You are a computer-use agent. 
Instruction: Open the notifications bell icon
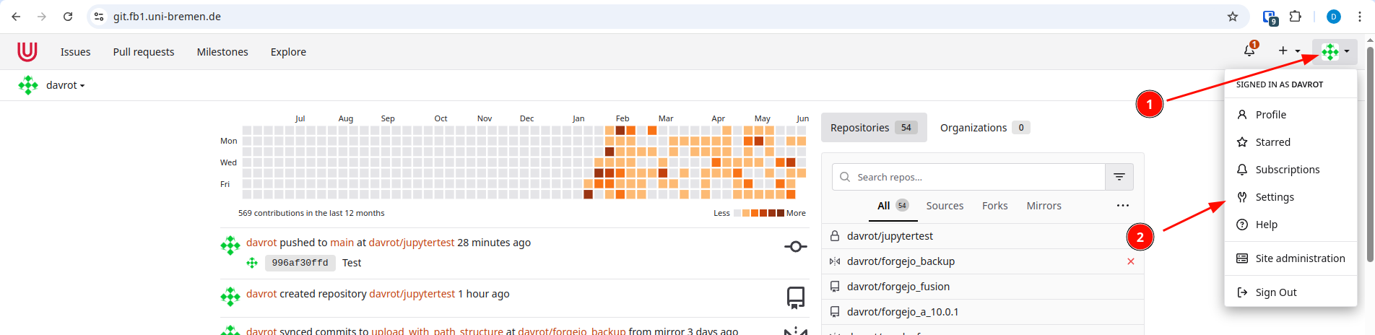(x=1249, y=51)
